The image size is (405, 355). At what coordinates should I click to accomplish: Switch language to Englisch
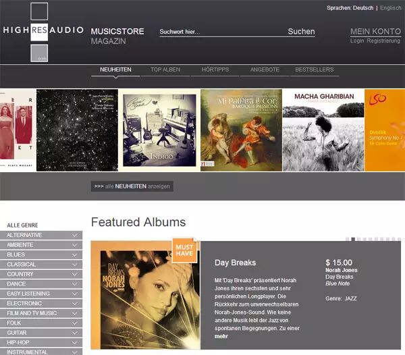(x=391, y=8)
